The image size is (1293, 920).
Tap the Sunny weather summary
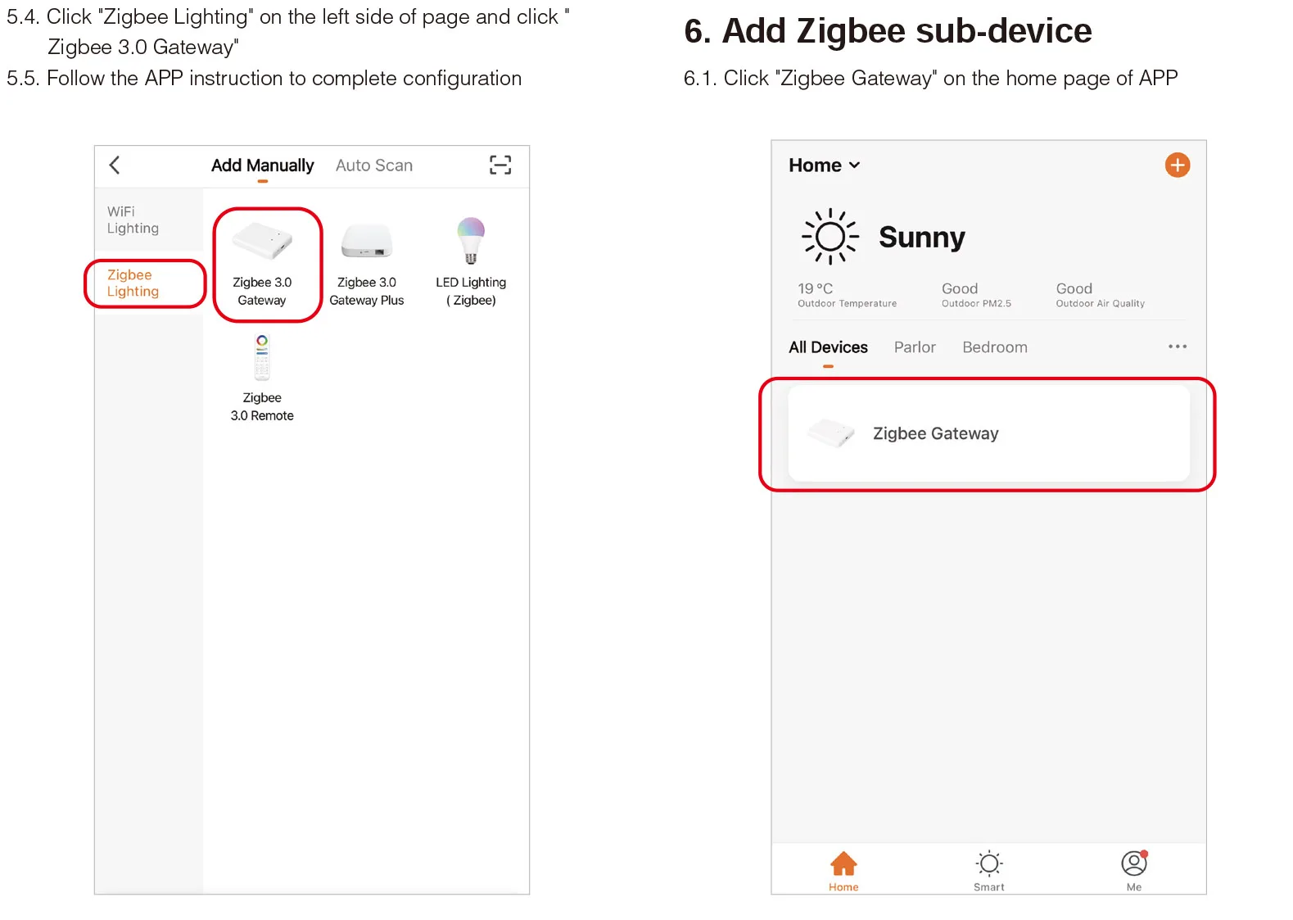pos(884,237)
